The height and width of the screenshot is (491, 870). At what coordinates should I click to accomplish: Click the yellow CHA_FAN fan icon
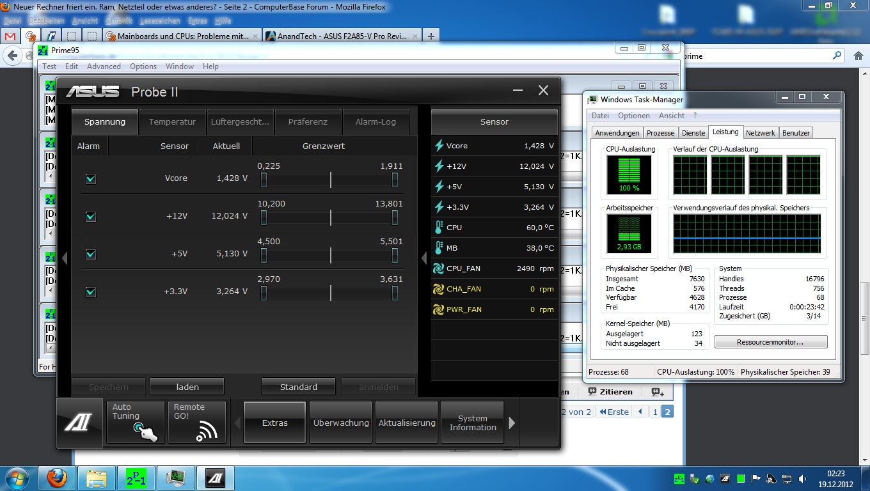pyautogui.click(x=439, y=289)
